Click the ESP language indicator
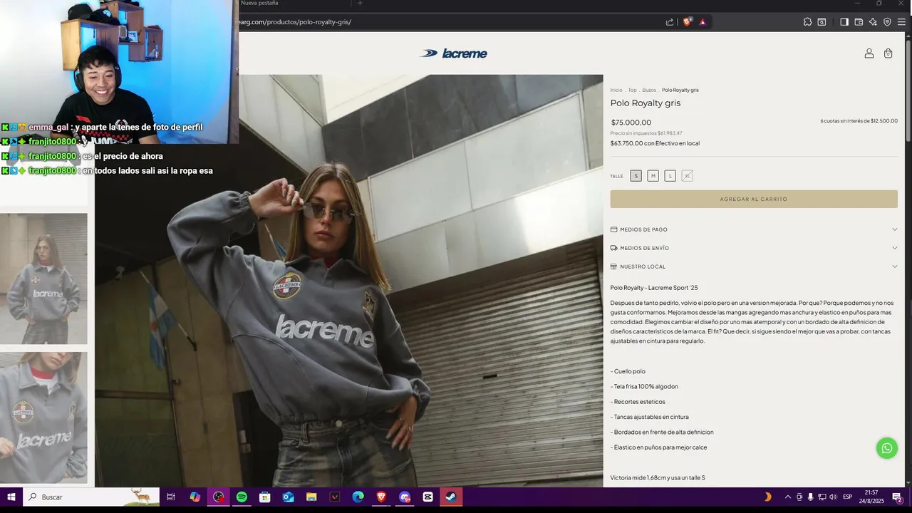 847,497
